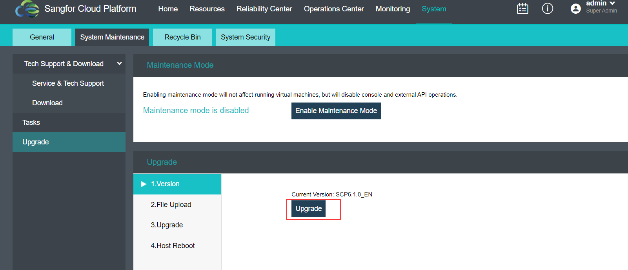Click the arrow beside 1.Version step
The width and height of the screenshot is (628, 270).
pos(144,184)
